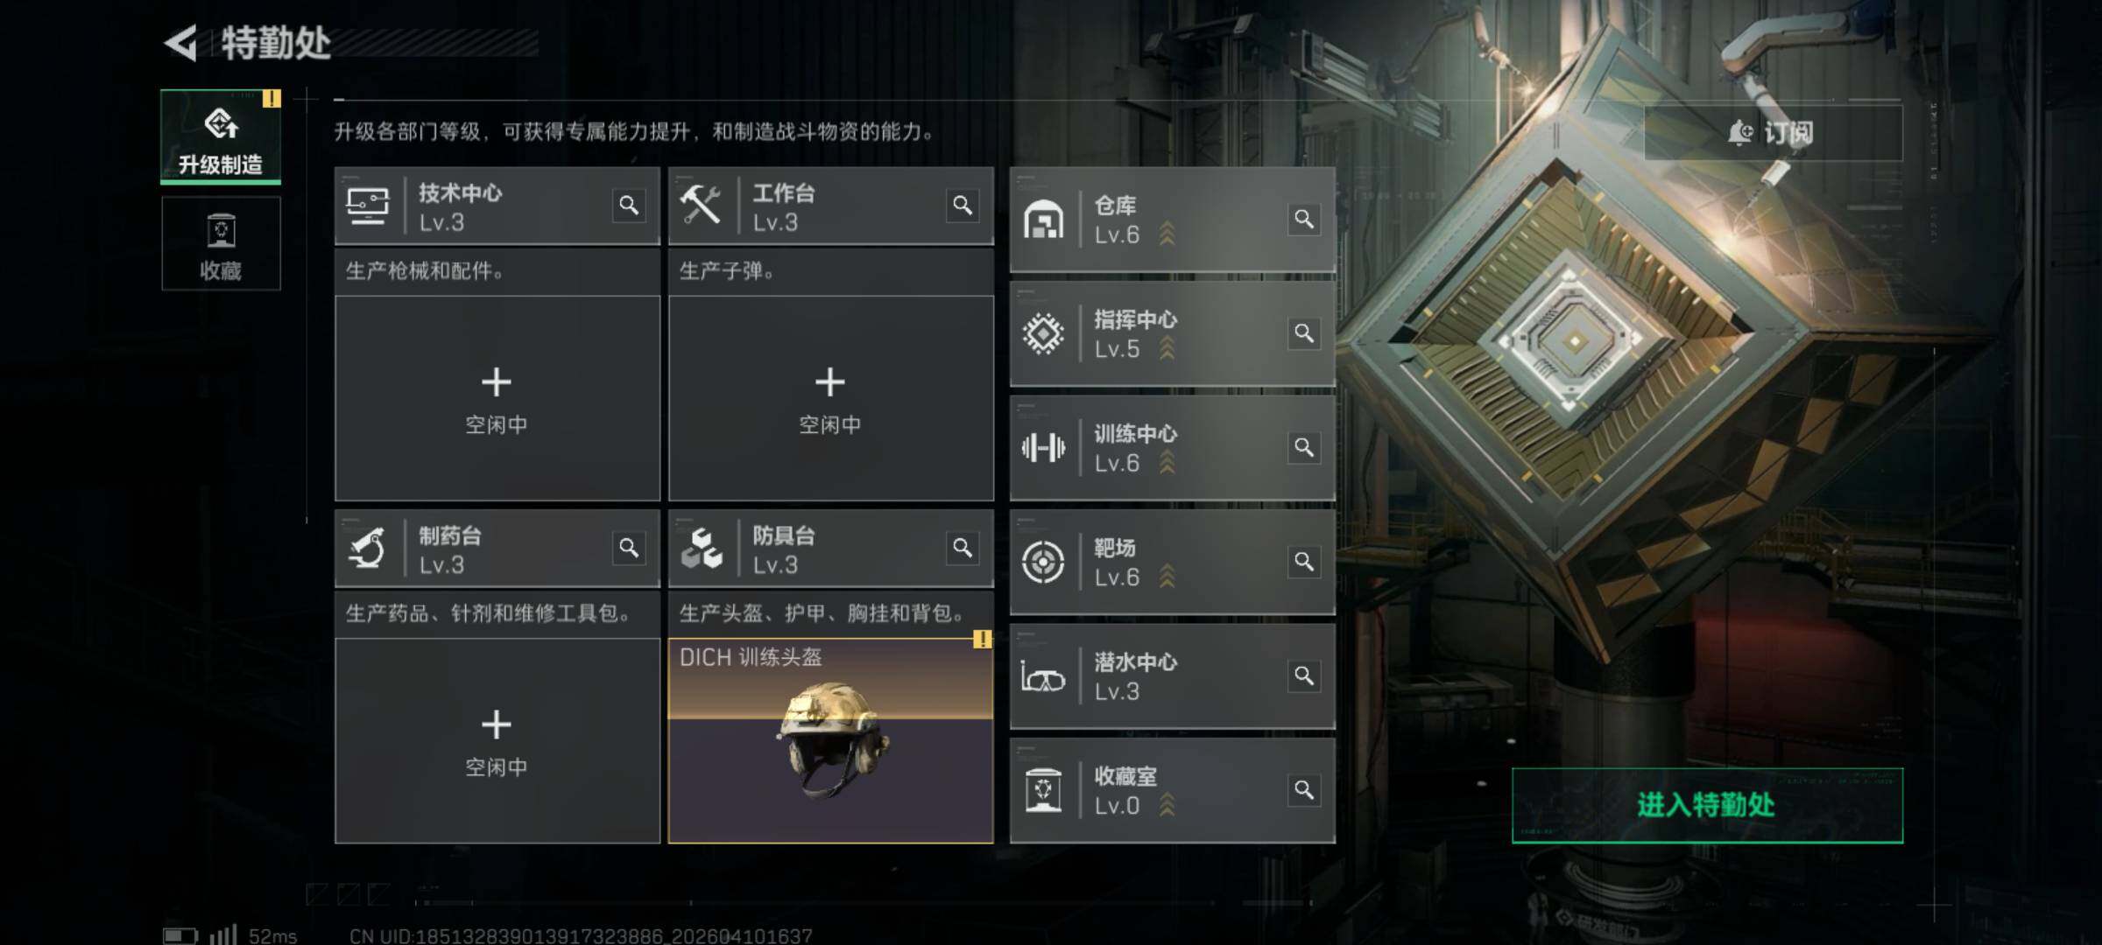The image size is (2102, 945).
Task: Click the 进入特勤处 button
Action: (1707, 805)
